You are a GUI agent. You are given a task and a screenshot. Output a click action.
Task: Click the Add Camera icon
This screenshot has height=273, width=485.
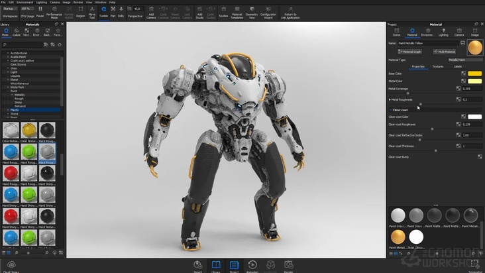point(151,13)
